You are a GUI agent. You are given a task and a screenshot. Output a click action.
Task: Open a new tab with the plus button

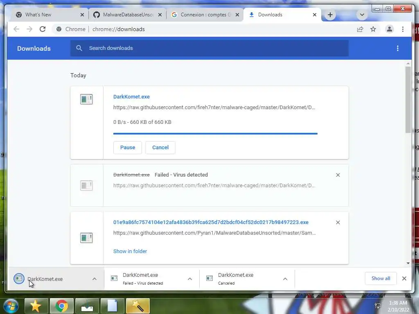(330, 15)
